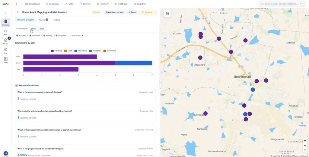Click the MAP logo in top-left corner
This screenshot has height=157, width=309.
6,4
